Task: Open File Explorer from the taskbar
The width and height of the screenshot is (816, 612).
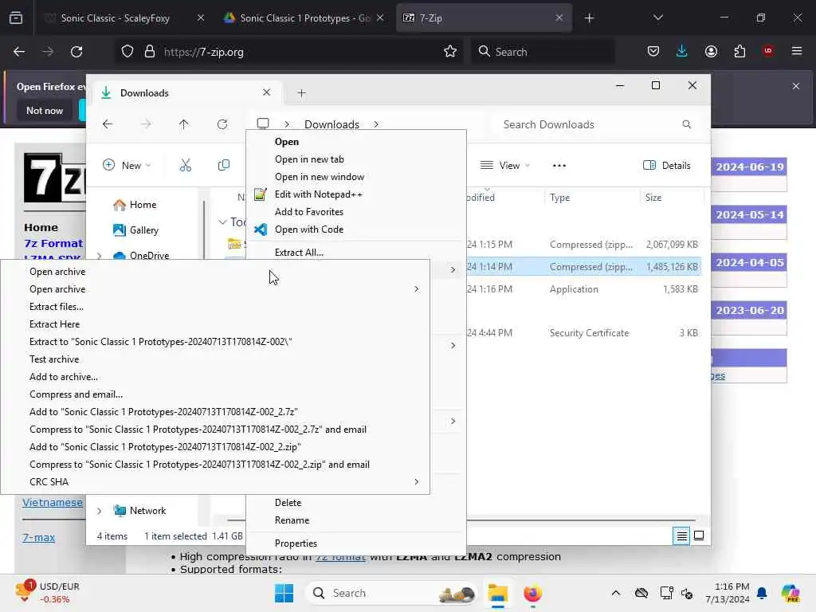Action: pyautogui.click(x=497, y=593)
